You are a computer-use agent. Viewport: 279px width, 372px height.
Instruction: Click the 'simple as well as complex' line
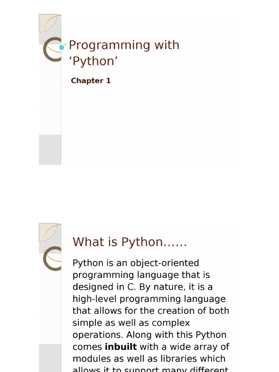coord(131,323)
